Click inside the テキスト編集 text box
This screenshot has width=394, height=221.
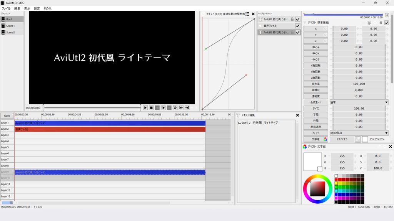tap(266, 161)
